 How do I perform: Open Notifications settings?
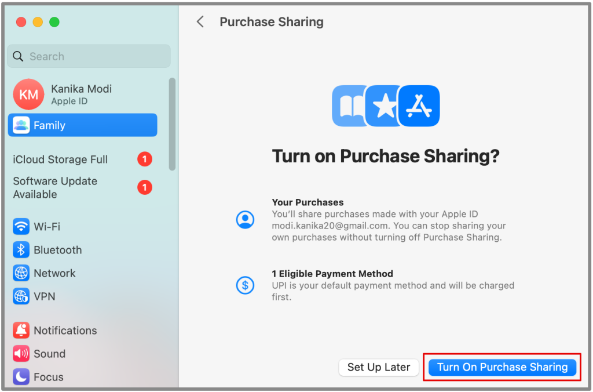pos(82,331)
